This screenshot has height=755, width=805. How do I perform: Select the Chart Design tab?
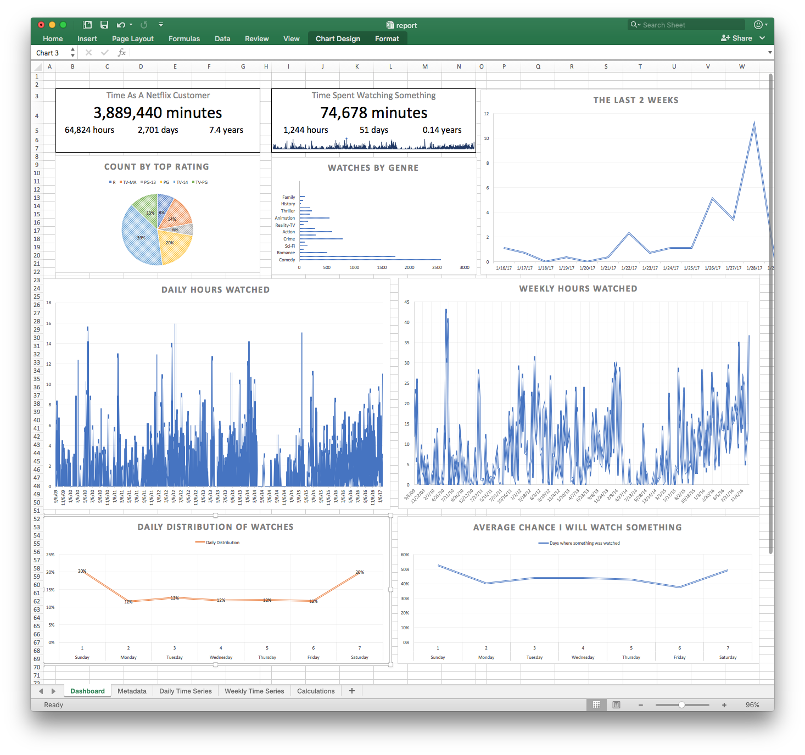point(338,38)
